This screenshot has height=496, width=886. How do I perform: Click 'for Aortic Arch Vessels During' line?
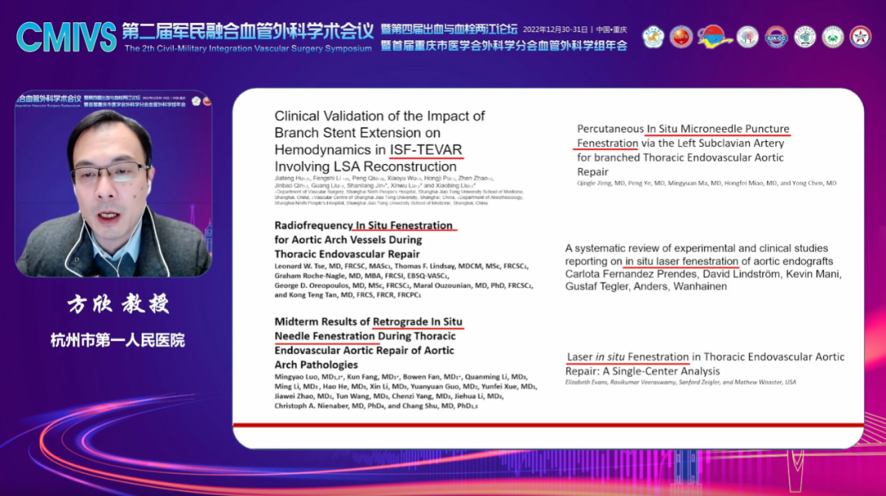pyautogui.click(x=348, y=240)
